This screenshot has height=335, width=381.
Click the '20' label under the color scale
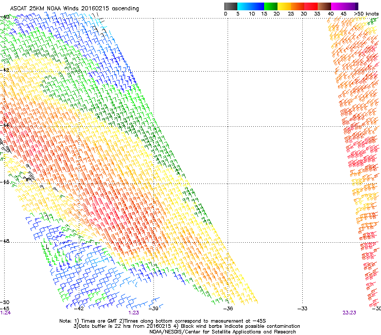tap(276, 14)
